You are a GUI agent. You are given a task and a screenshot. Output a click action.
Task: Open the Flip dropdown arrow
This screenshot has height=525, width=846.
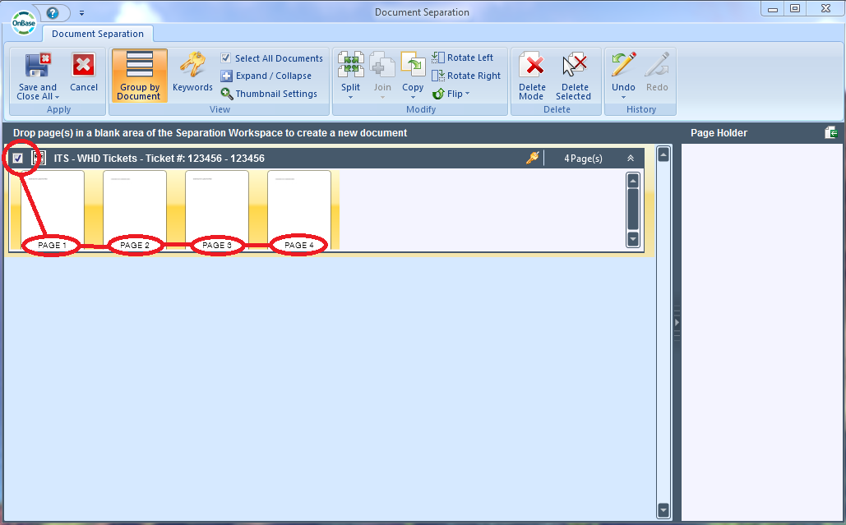(x=467, y=94)
